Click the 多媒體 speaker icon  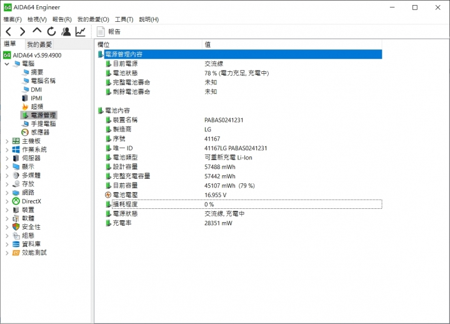pyautogui.click(x=16, y=175)
